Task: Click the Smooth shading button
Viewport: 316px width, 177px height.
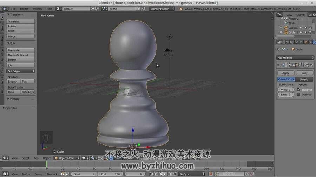Action: coord(13,82)
